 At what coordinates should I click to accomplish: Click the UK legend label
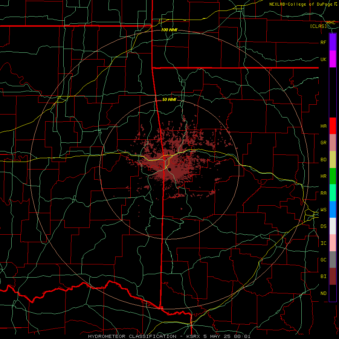(323, 59)
